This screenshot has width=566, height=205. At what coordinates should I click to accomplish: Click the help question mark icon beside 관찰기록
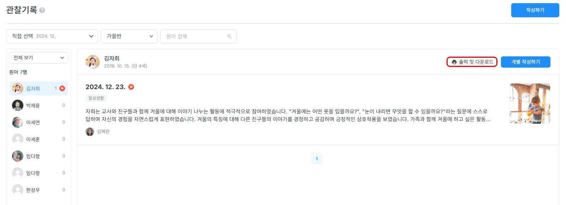(x=42, y=10)
